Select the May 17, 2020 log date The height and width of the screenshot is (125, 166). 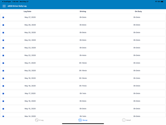pos(30,93)
